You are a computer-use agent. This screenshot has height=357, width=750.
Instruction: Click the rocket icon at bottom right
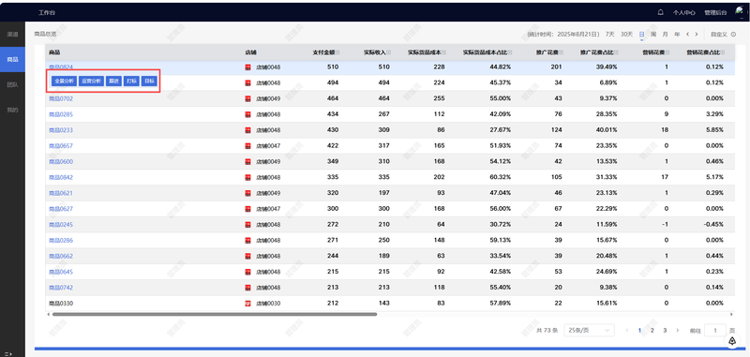point(732,341)
